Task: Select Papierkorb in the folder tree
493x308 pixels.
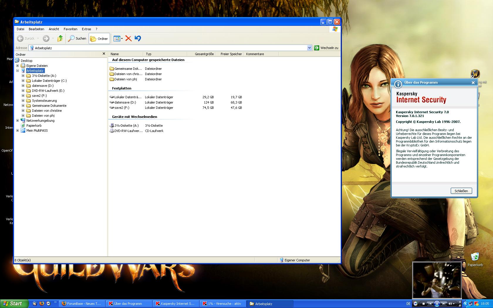Action: pyautogui.click(x=34, y=126)
